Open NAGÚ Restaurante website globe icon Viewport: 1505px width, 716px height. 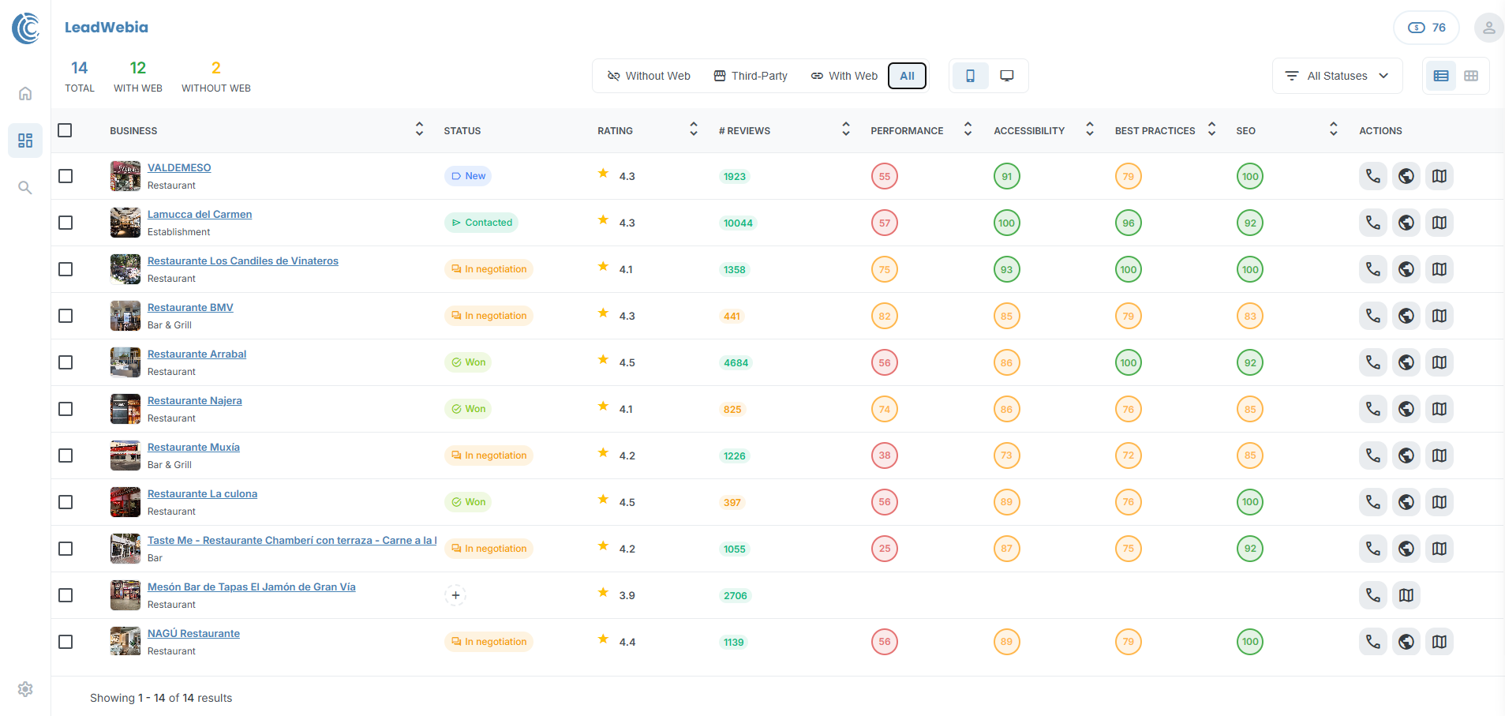[1406, 642]
